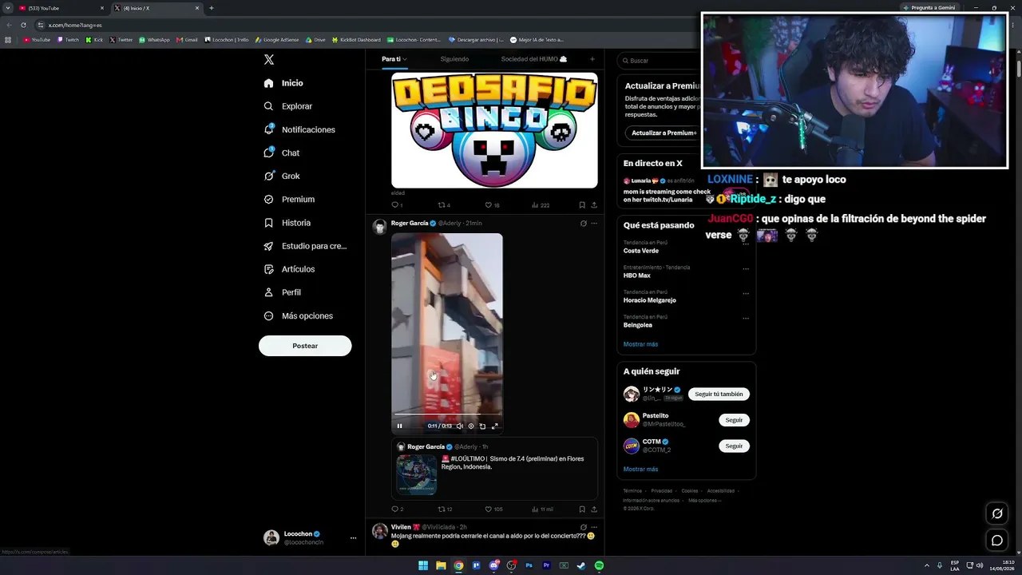Image resolution: width=1022 pixels, height=575 pixels.
Task: Repost the Roger García post
Action: 445,509
